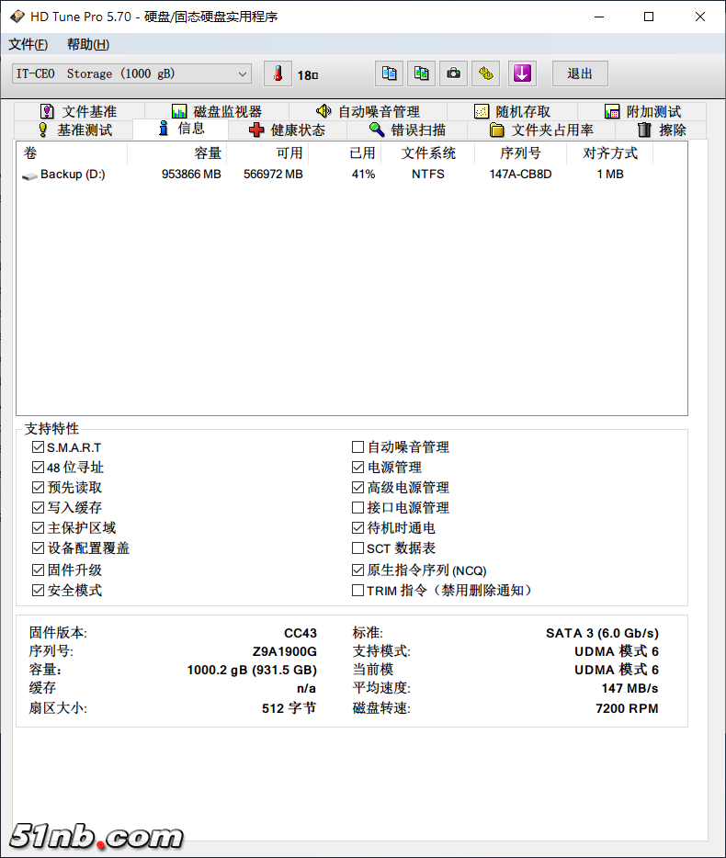Click the 退出 exit button
The height and width of the screenshot is (858, 726).
pos(580,74)
